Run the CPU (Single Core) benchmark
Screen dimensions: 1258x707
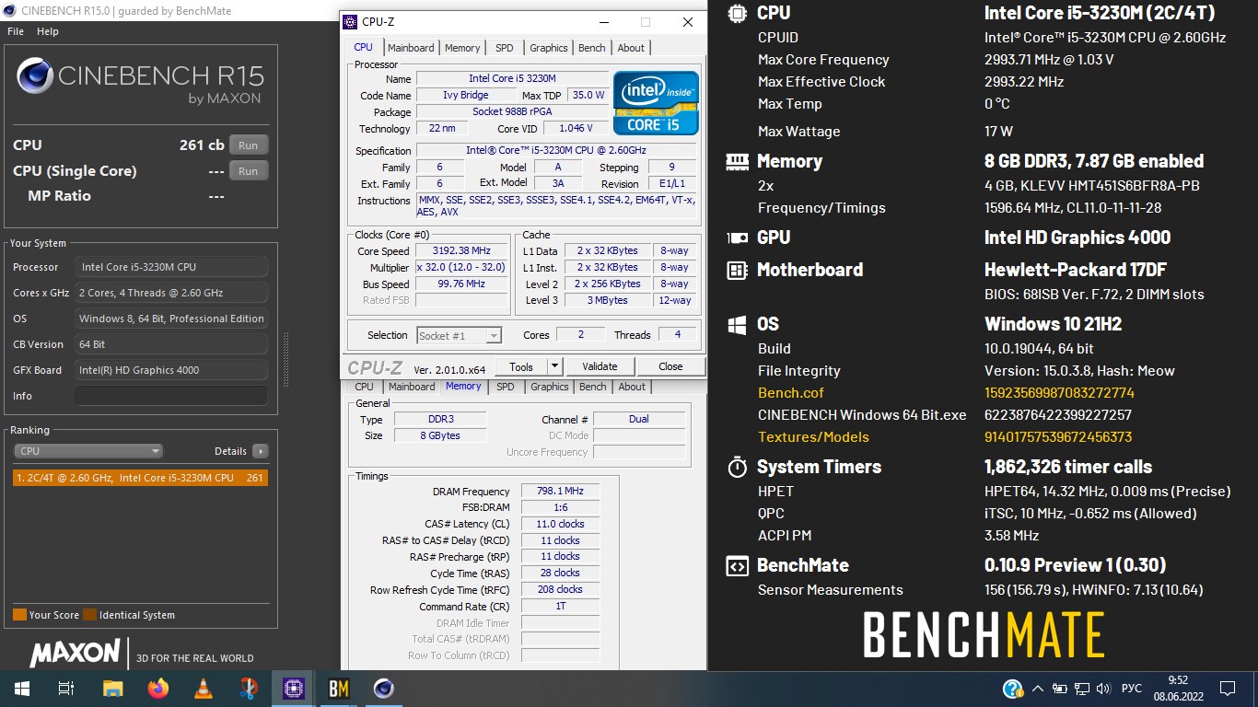coord(249,171)
